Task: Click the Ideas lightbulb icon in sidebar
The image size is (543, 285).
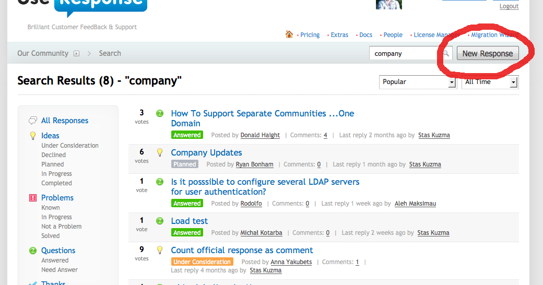Action: (x=32, y=136)
